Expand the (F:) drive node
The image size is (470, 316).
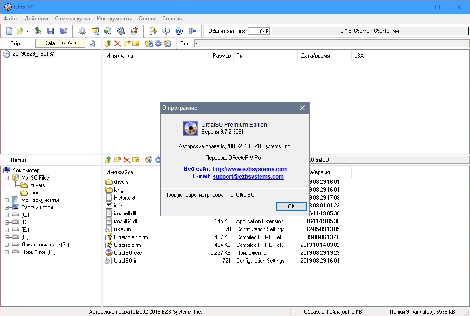[x=7, y=237]
